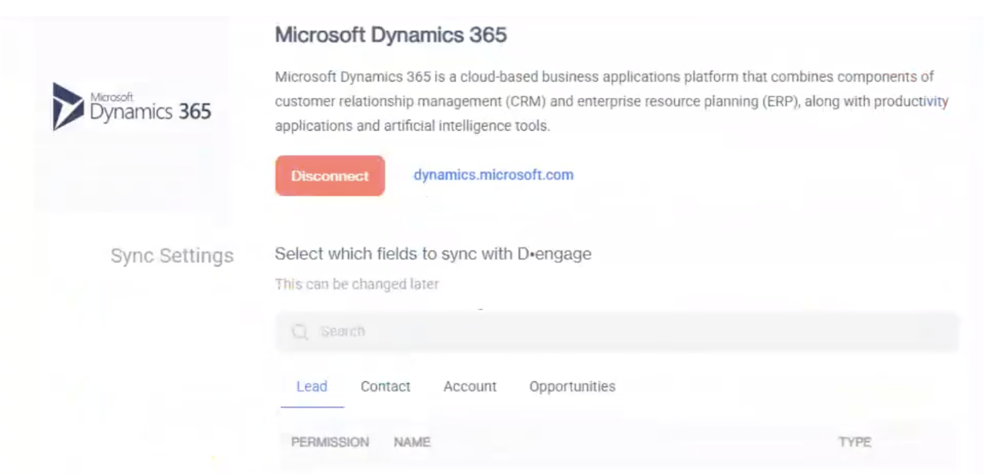Click the NAME column header
Image resolution: width=998 pixels, height=474 pixels.
tap(411, 442)
